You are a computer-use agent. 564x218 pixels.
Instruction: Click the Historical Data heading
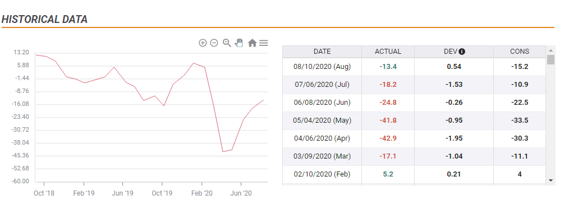[44, 20]
